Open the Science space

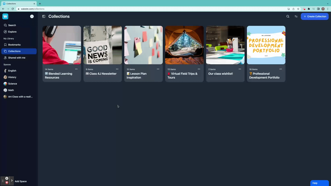[12, 84]
